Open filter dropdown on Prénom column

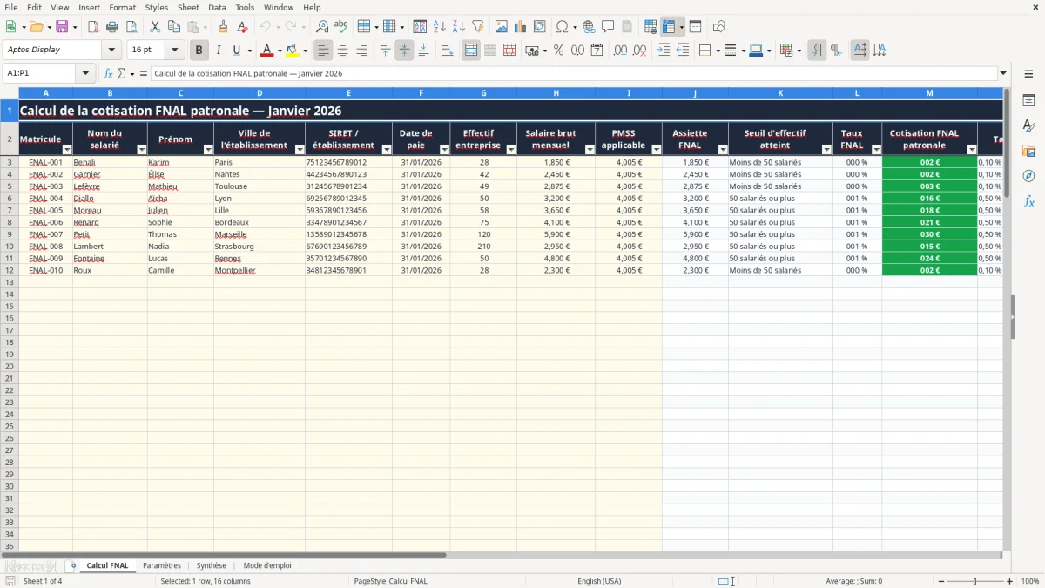(208, 150)
